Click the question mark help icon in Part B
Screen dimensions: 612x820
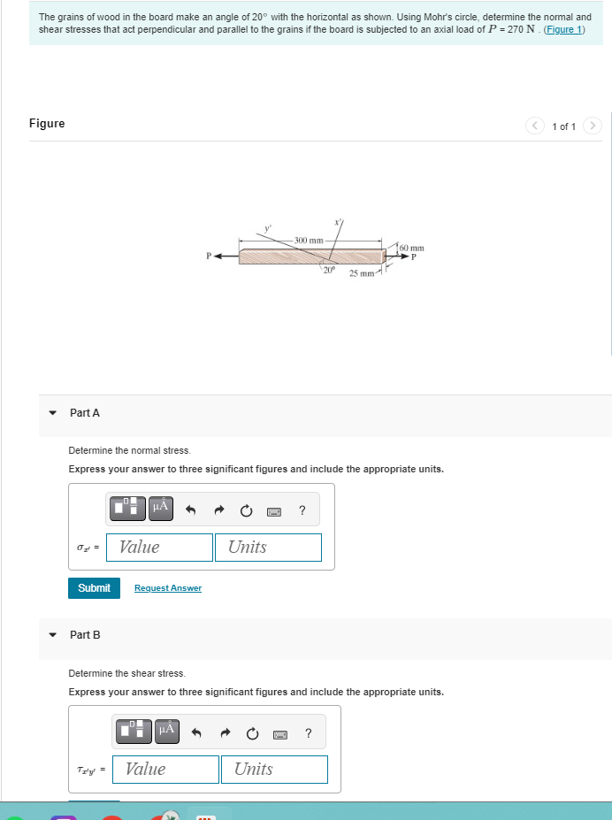coord(307,732)
